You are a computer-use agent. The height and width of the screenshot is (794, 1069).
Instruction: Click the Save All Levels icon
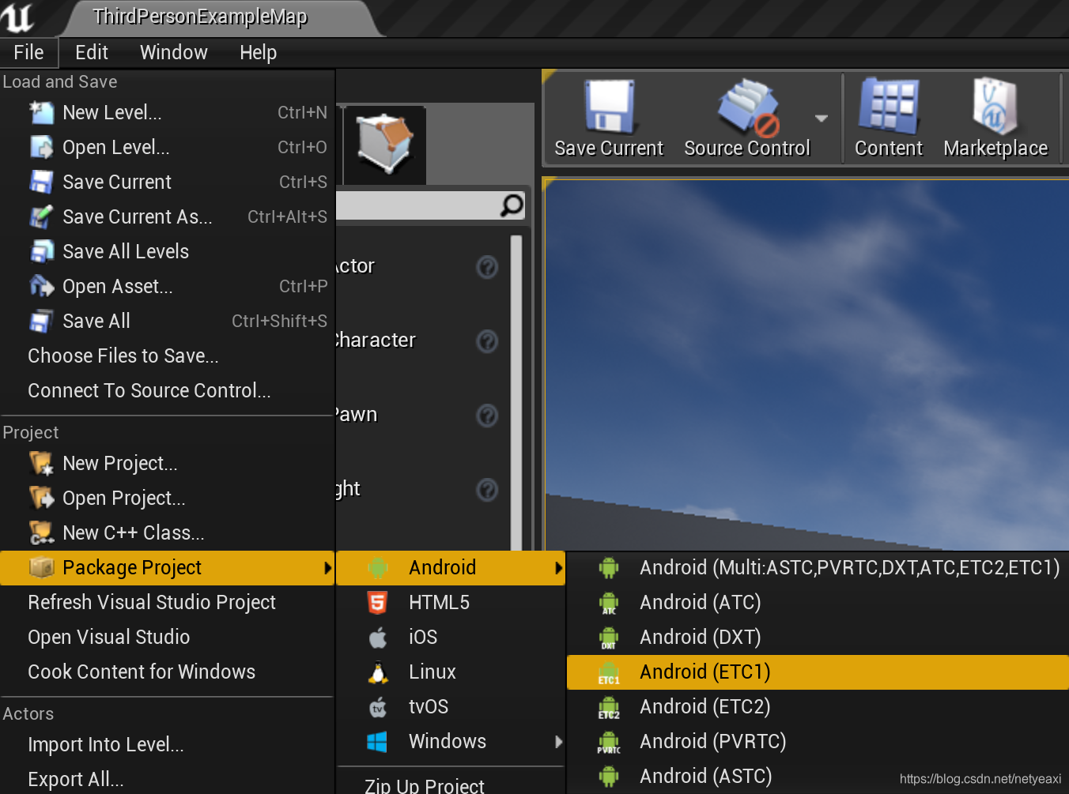[x=41, y=252]
